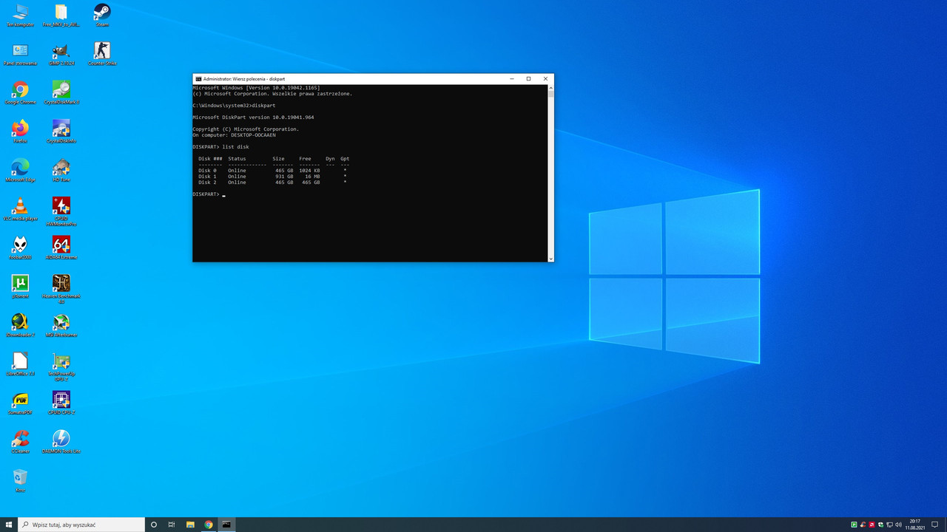Open the Action Center notifications
The width and height of the screenshot is (947, 532).
[x=934, y=525]
